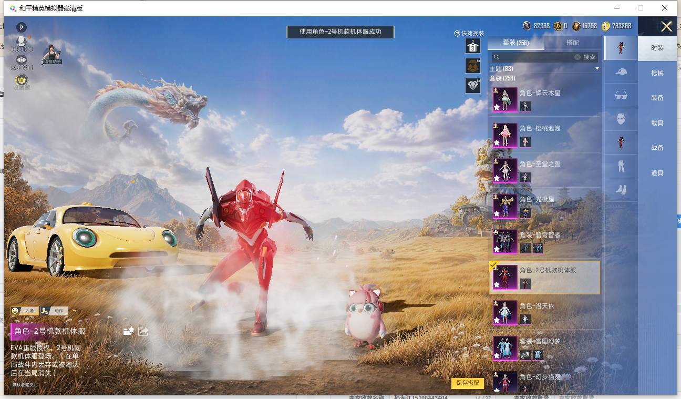The image size is (681, 399).
Task: Select the glasses category icon
Action: 621,95
